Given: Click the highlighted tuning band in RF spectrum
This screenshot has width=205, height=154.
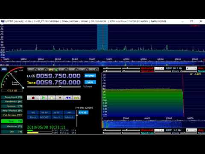Looking at the screenshot, I should point(102,38).
